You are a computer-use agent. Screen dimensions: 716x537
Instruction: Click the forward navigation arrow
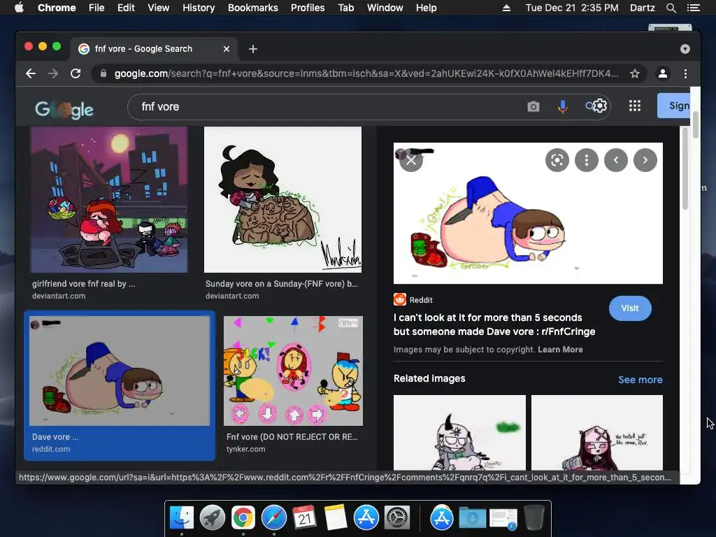[x=53, y=73]
